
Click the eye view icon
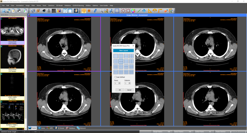44,11
